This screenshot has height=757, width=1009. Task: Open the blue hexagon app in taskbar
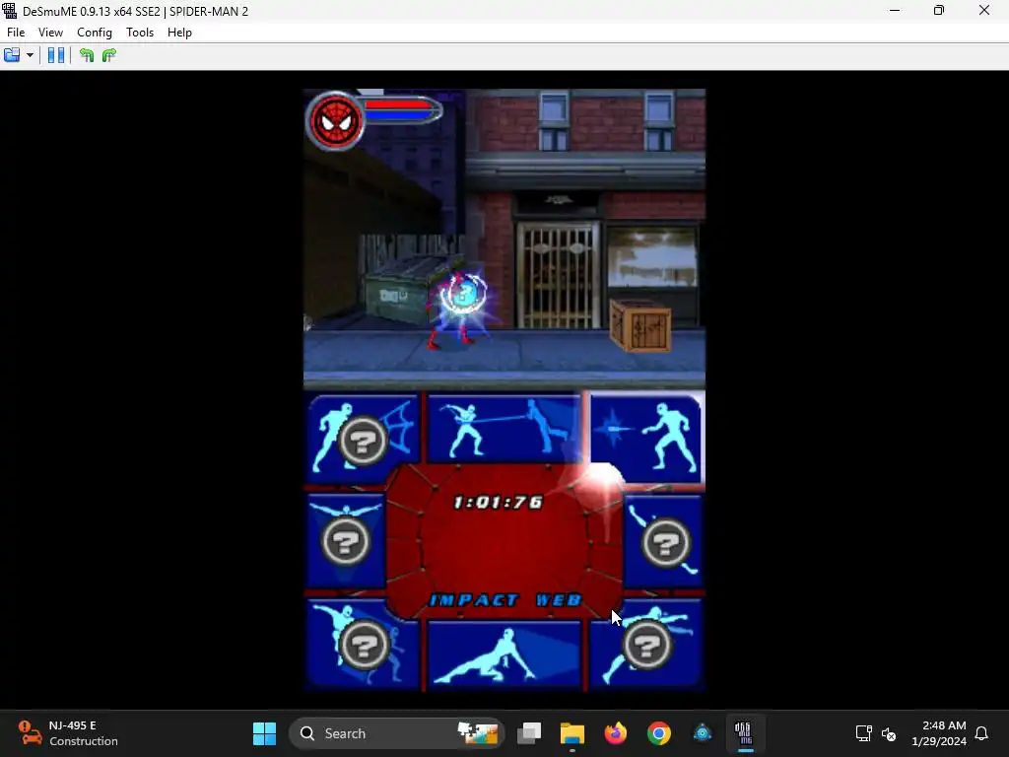pyautogui.click(x=702, y=733)
